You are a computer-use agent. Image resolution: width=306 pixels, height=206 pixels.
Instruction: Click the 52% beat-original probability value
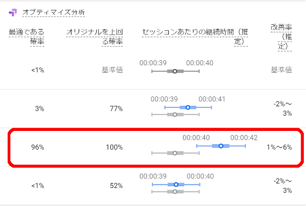point(116,186)
